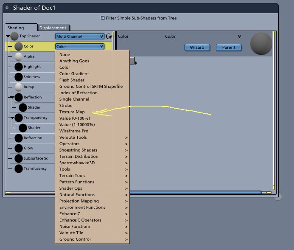Click the Glow channel sphere icon
The width and height of the screenshot is (294, 250).
[19, 148]
